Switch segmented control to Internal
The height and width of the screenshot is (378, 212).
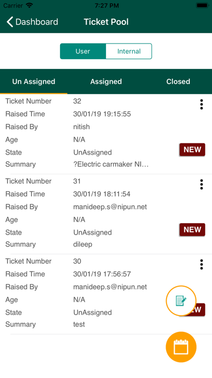point(129,51)
